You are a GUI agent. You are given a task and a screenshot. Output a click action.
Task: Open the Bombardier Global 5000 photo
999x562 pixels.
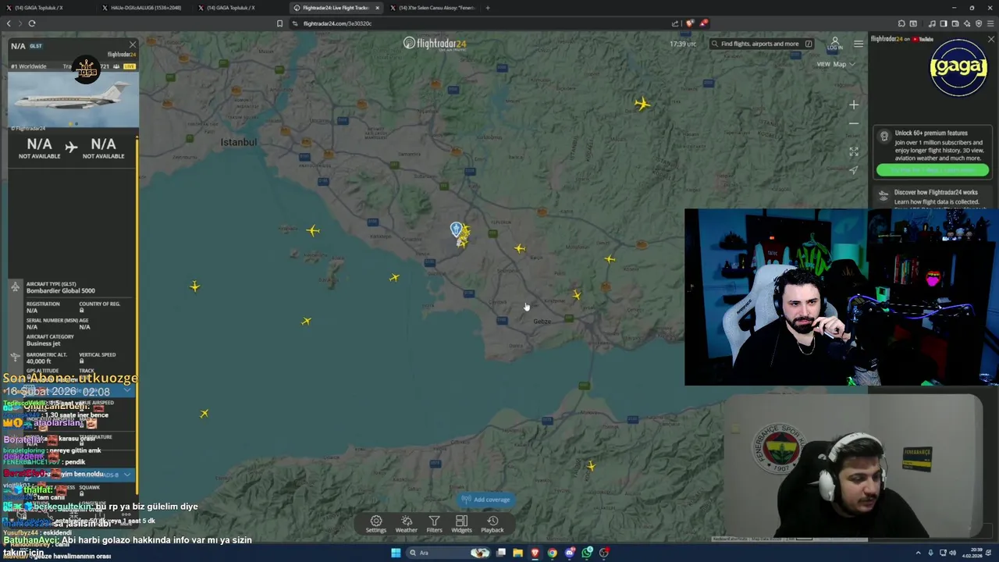pos(73,99)
